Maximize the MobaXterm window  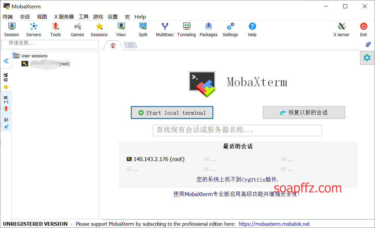click(345, 6)
